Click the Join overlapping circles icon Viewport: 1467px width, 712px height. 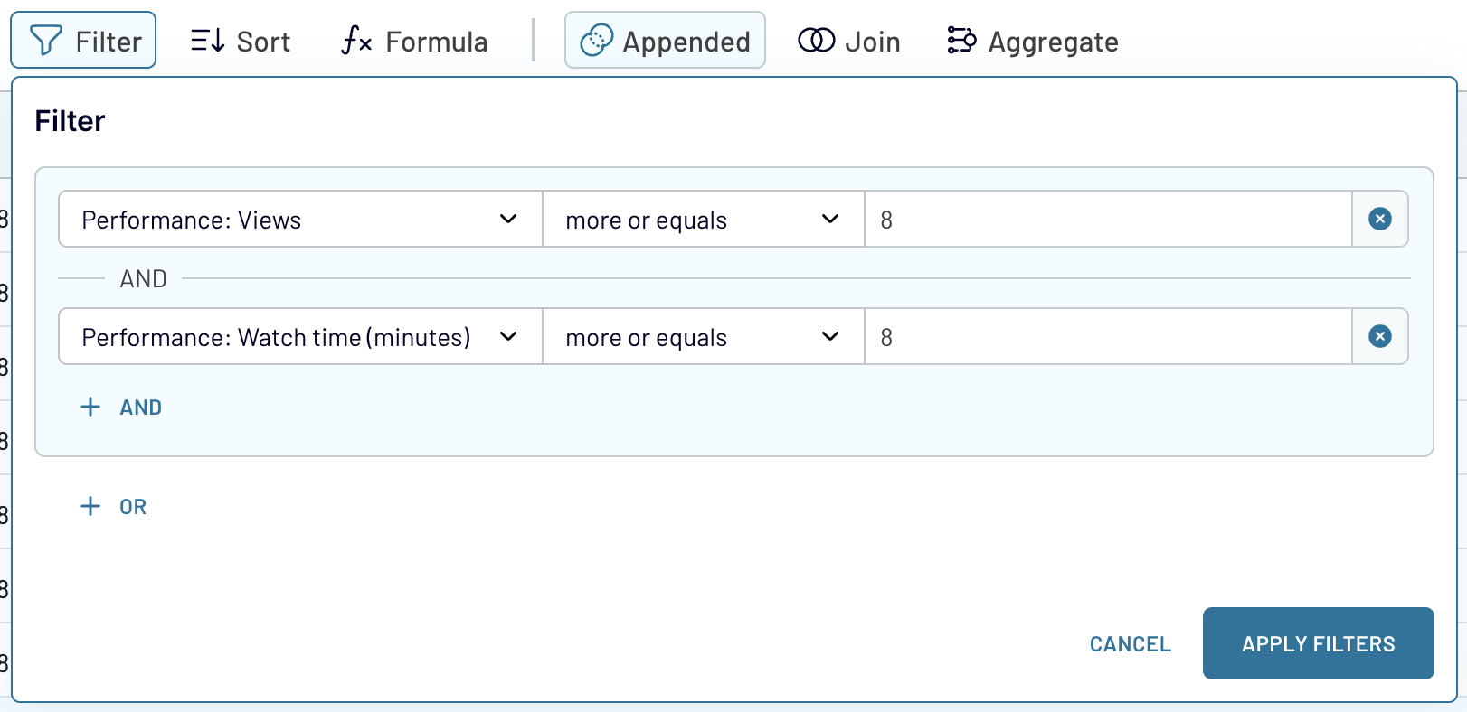pos(816,41)
